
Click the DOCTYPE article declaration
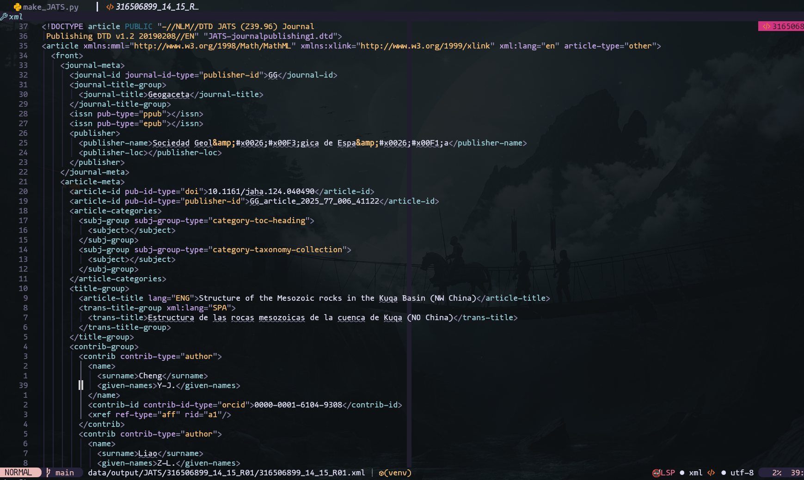(x=178, y=26)
